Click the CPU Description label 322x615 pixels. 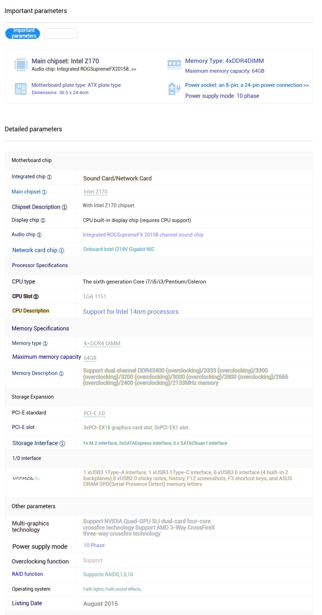tap(31, 311)
